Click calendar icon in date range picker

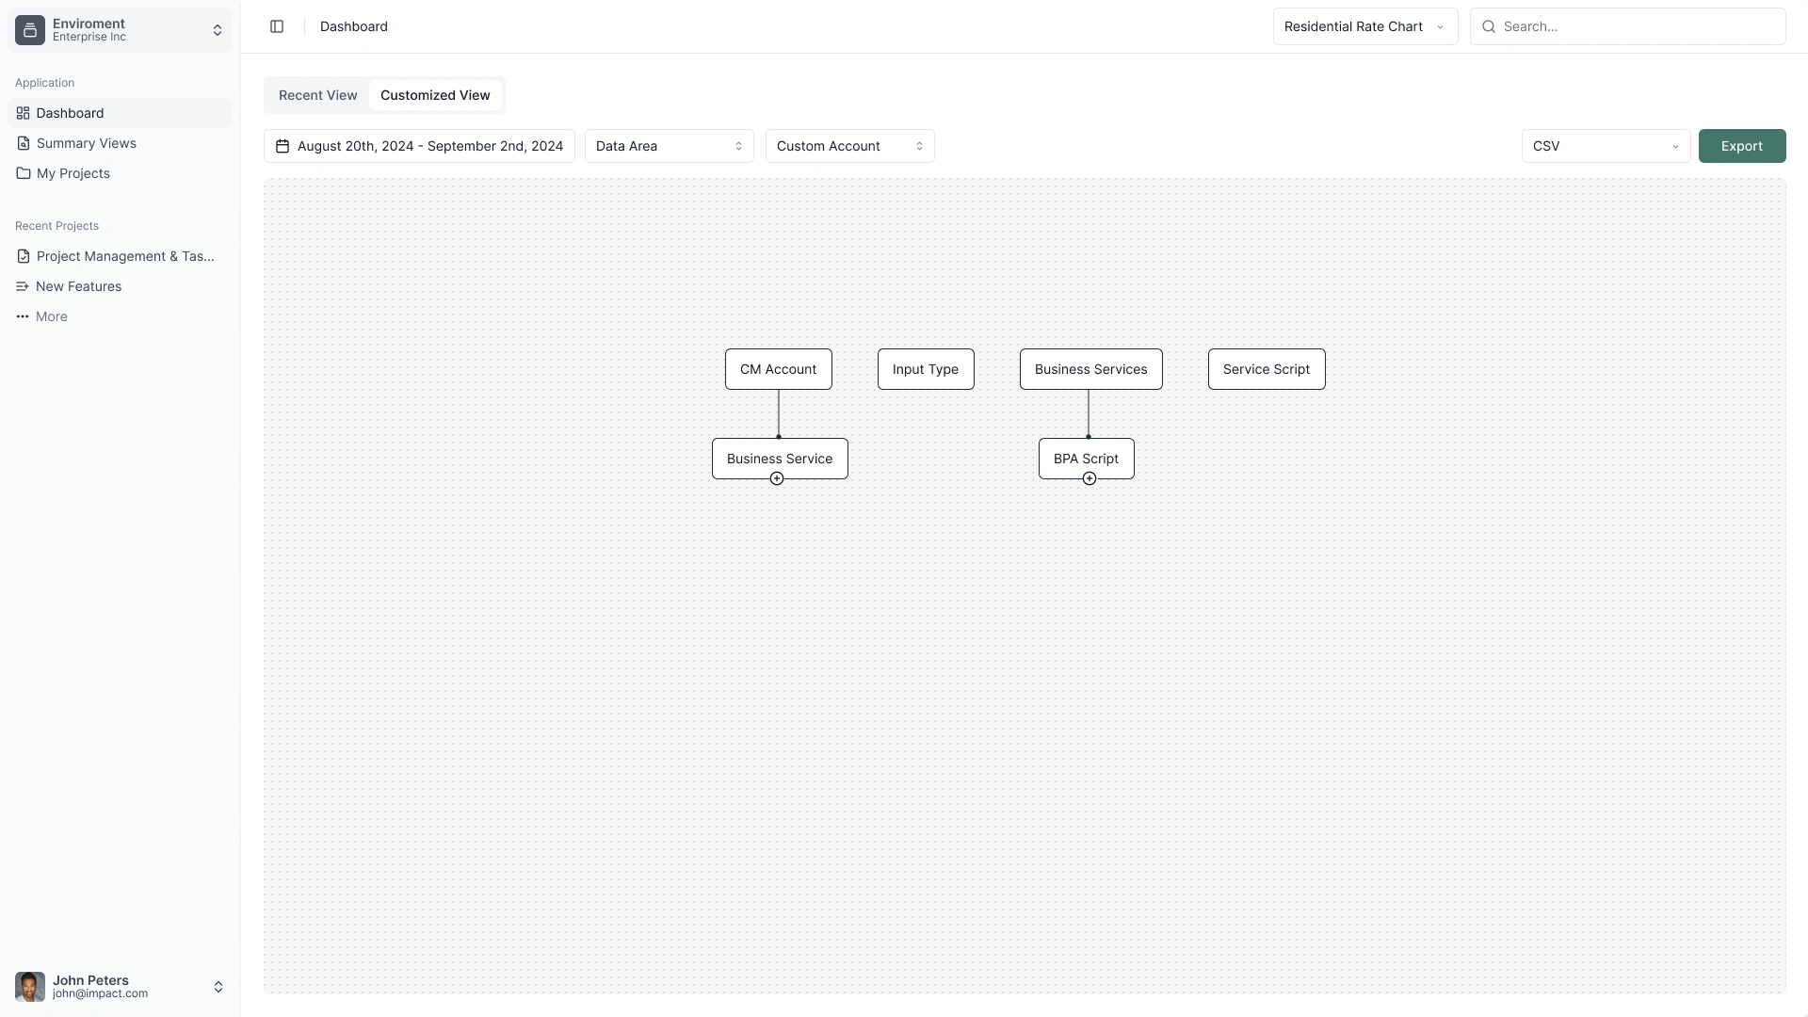(282, 146)
